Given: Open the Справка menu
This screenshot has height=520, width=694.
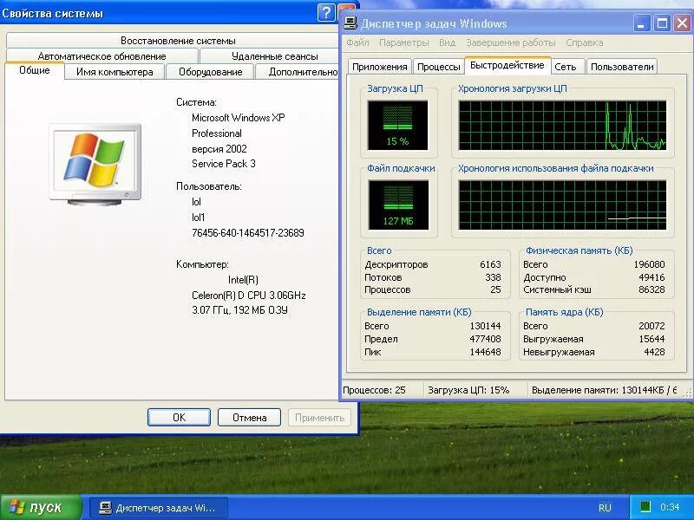Looking at the screenshot, I should click(x=584, y=42).
